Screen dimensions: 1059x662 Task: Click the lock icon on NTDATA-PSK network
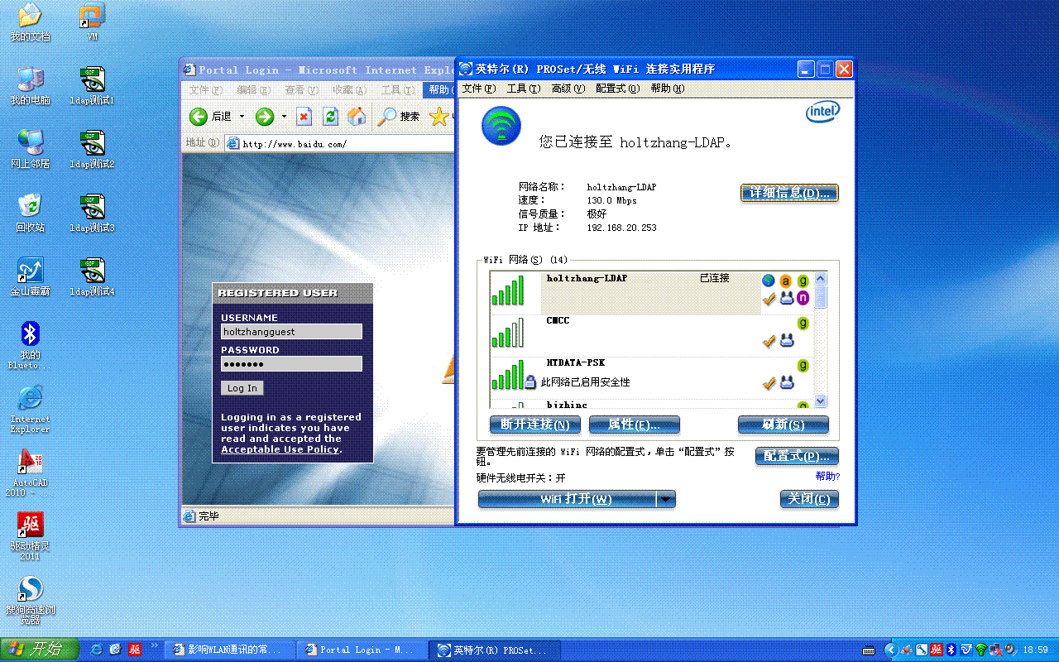pyautogui.click(x=530, y=382)
